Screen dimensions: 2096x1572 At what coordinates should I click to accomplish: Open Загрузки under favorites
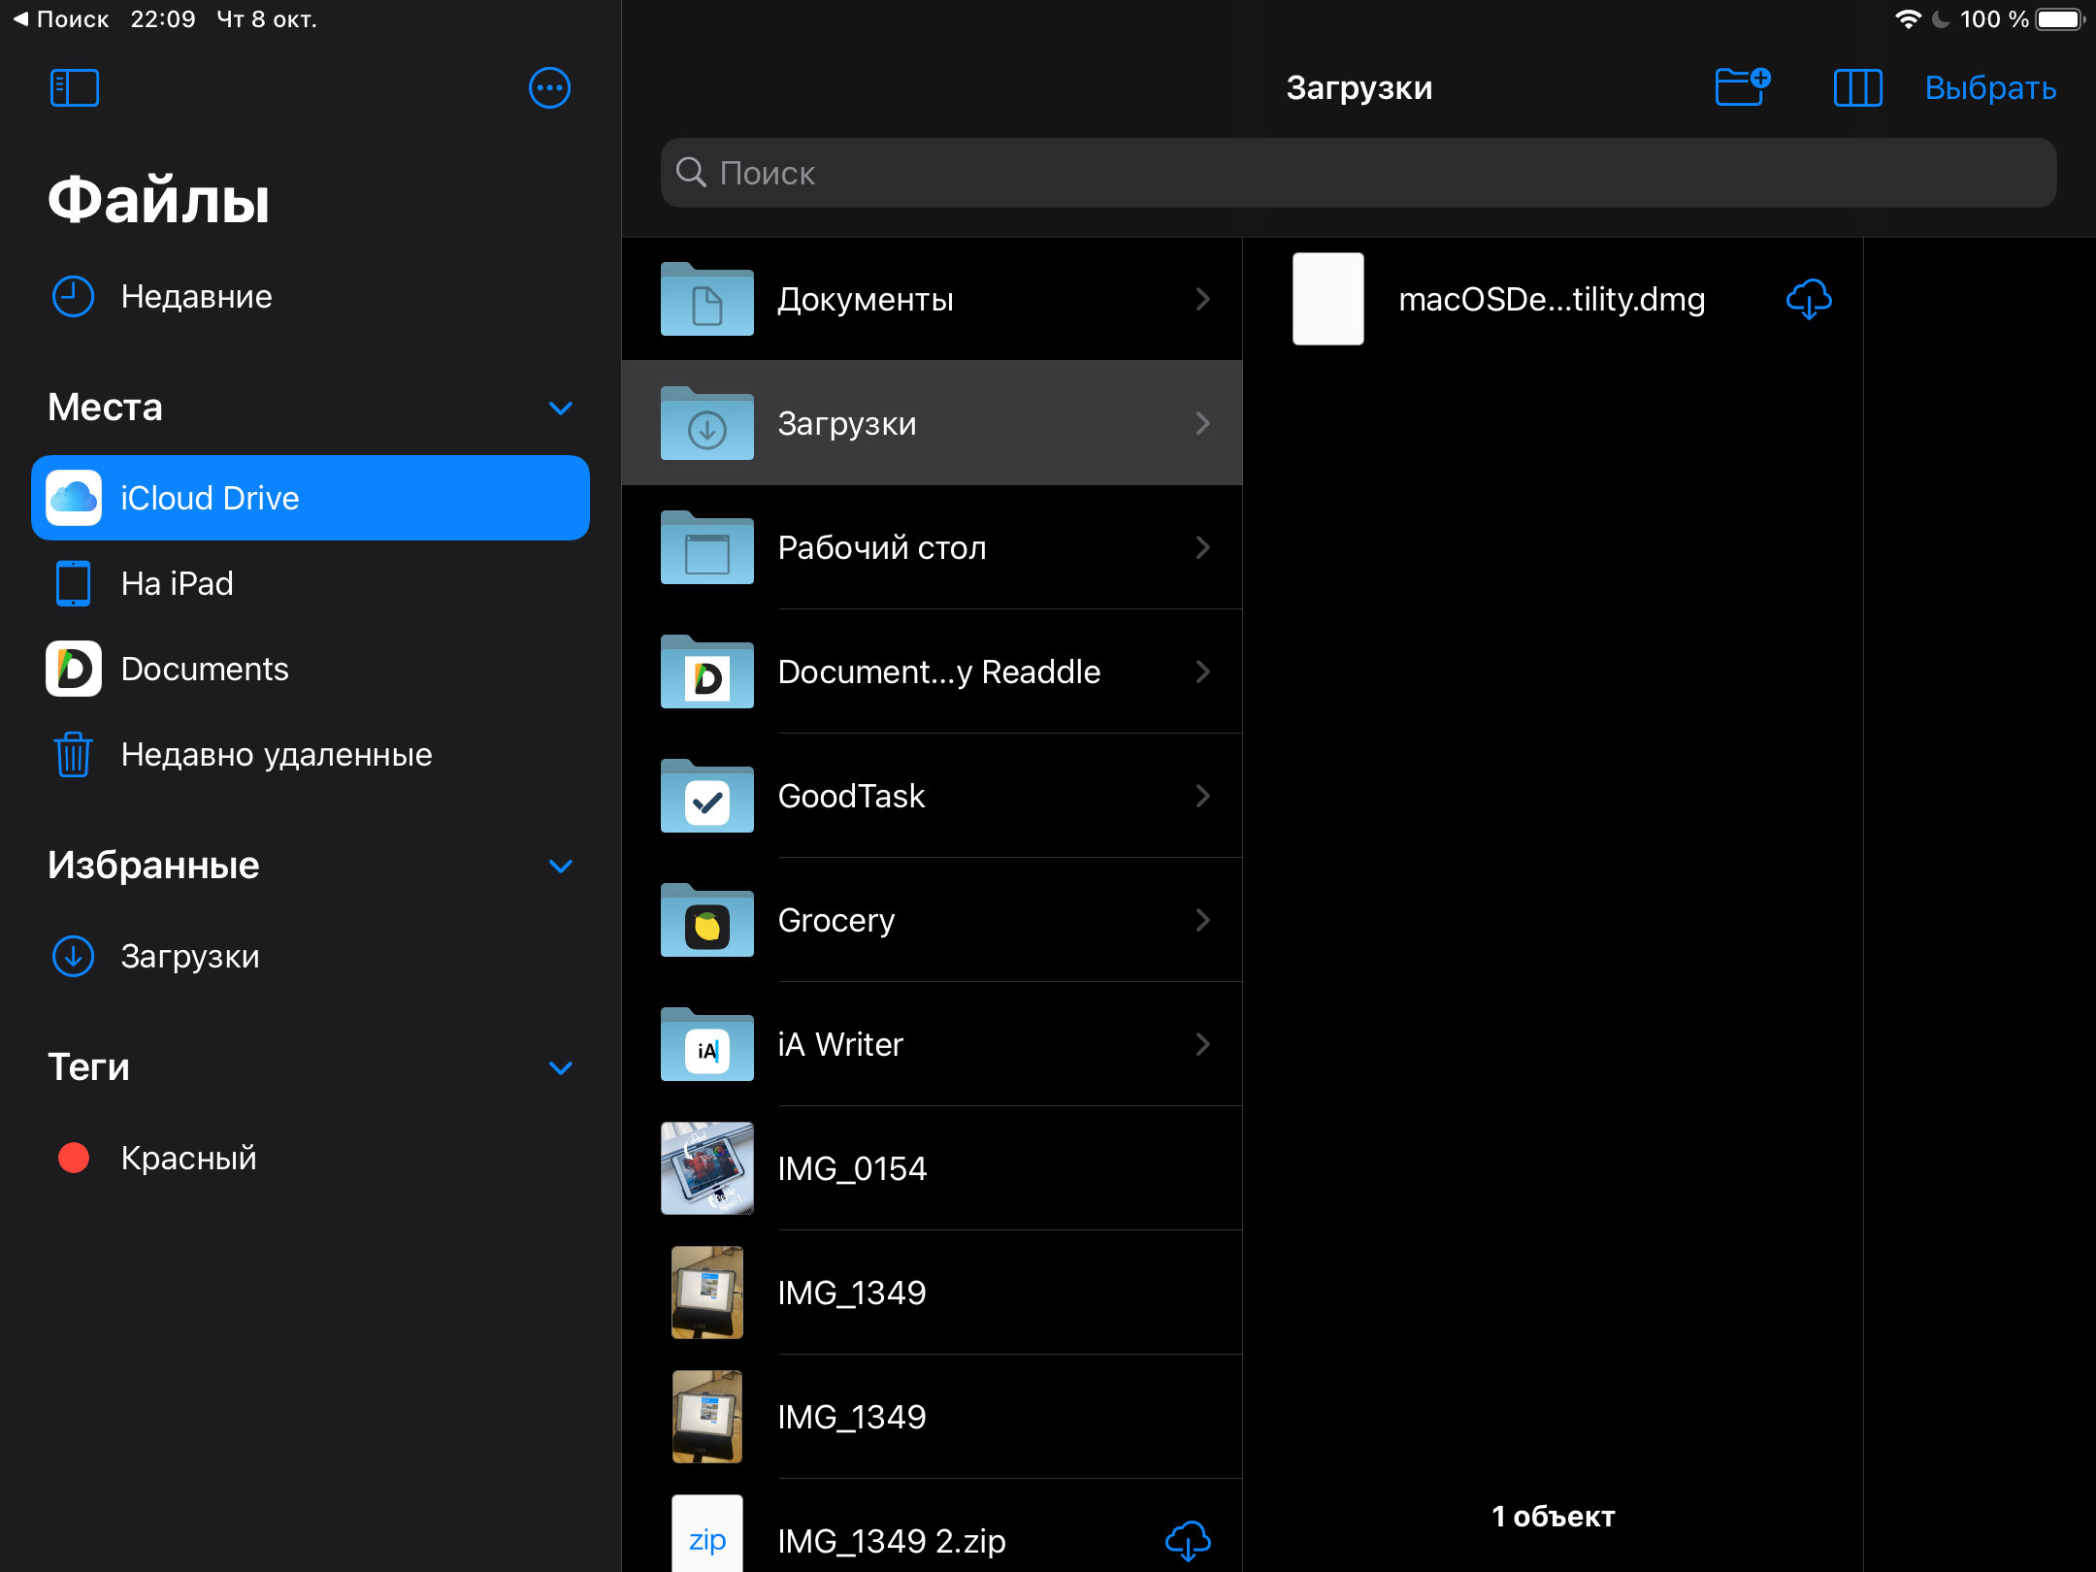point(189,956)
